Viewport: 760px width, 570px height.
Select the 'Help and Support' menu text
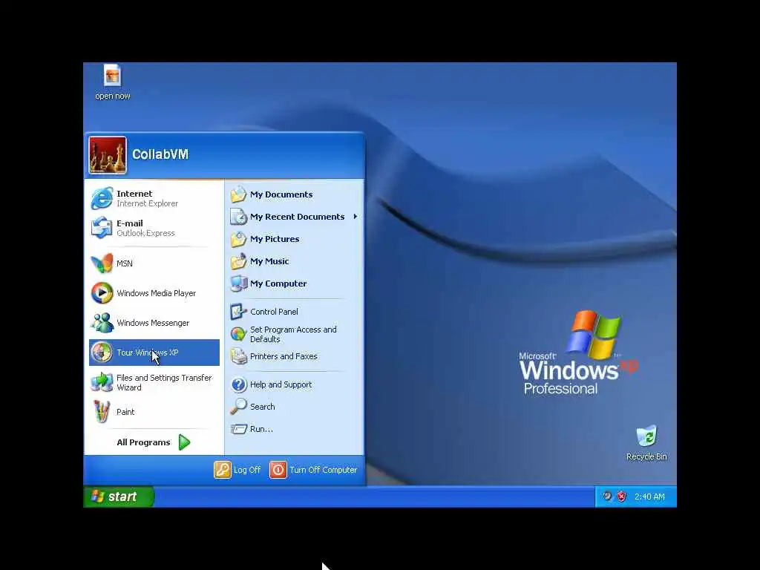pos(281,384)
